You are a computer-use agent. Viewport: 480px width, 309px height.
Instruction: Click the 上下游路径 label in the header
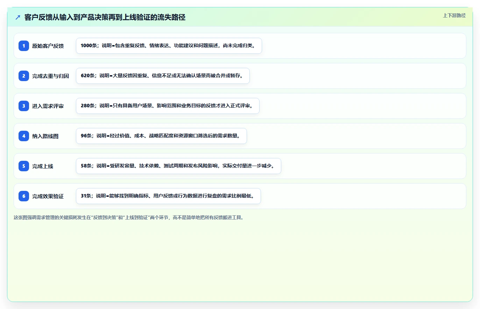454,15
